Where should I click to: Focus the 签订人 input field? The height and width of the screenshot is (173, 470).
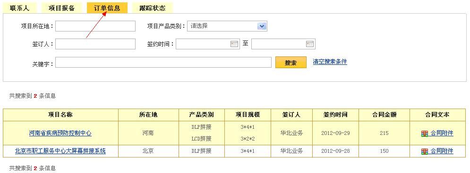pyautogui.click(x=95, y=44)
